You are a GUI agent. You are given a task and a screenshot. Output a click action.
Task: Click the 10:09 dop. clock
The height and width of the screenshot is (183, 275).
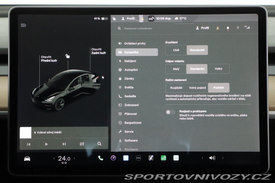[163, 18]
